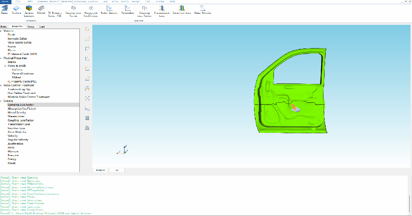The width and height of the screenshot is (412, 216).
Task: Click the three-axis isometric view icon
Action: click(87, 89)
